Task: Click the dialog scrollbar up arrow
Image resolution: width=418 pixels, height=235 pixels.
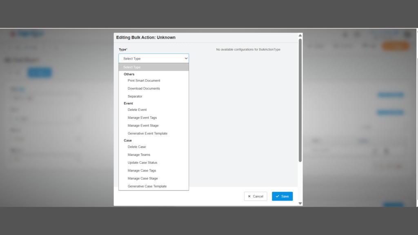Action: pyautogui.click(x=300, y=35)
